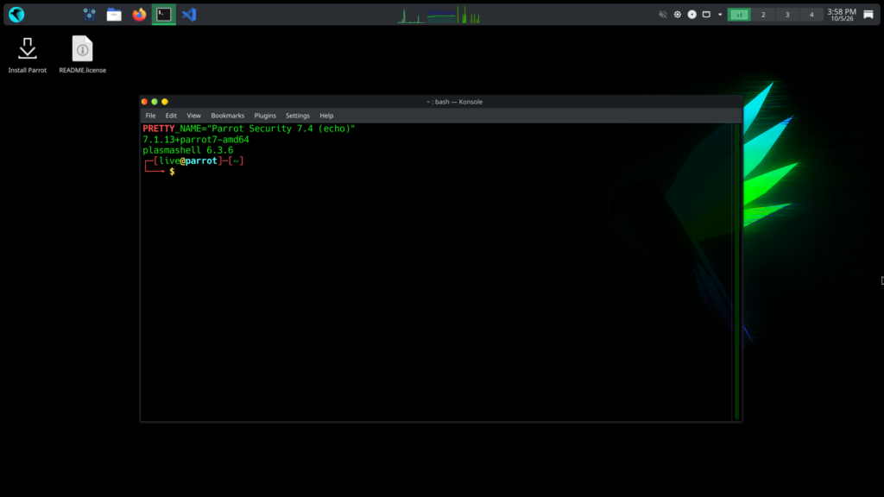Screen dimensions: 884x497
Task: Open the file manager from the panel
Action: pyautogui.click(x=114, y=14)
